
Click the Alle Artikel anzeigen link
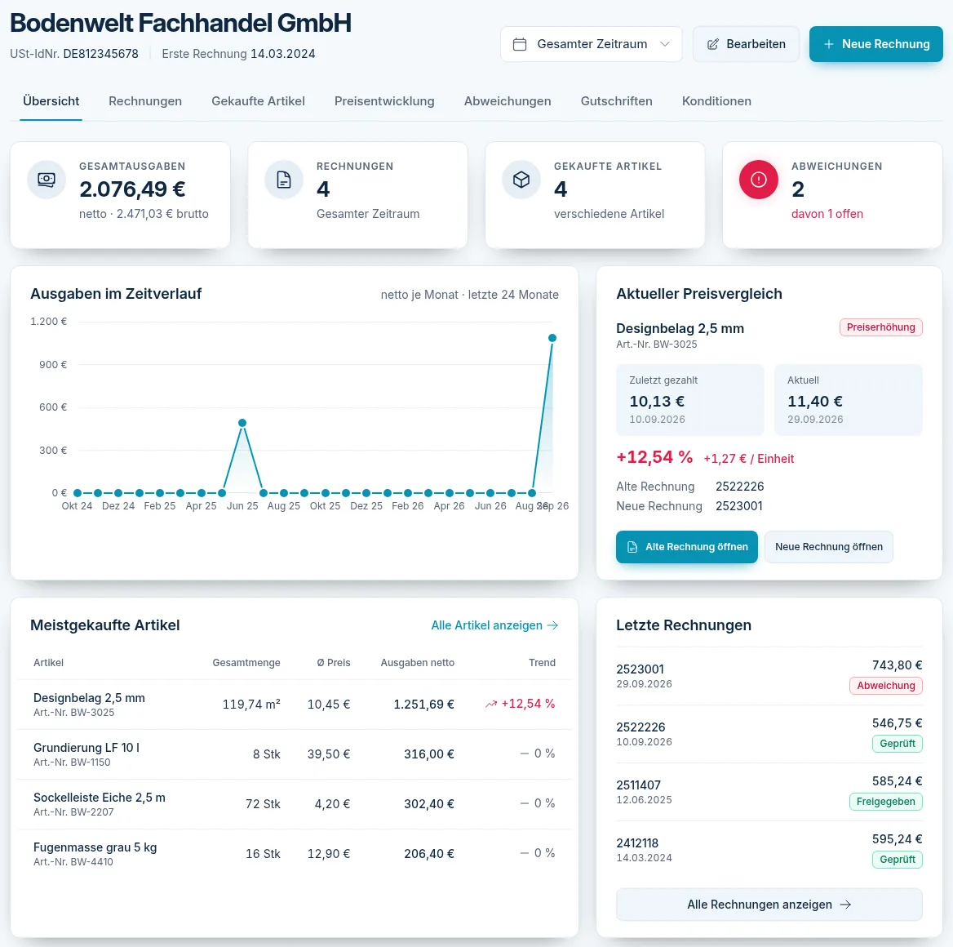pos(494,625)
